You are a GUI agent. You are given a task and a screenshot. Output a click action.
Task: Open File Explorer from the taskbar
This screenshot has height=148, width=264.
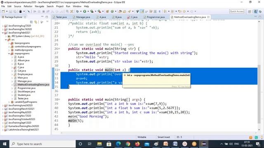click(x=99, y=144)
